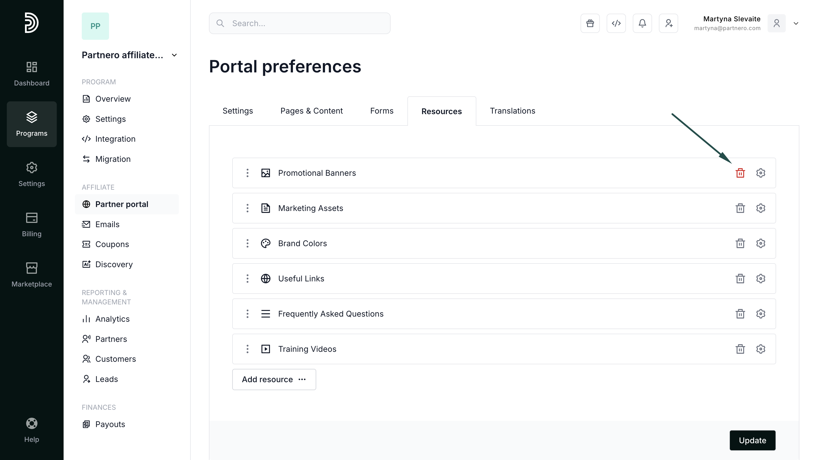Open the user account menu chevron

[x=796, y=23]
